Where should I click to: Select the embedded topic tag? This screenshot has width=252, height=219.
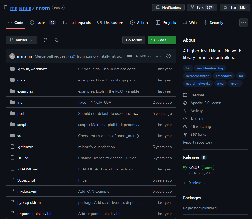pyautogui.click(x=224, y=76)
